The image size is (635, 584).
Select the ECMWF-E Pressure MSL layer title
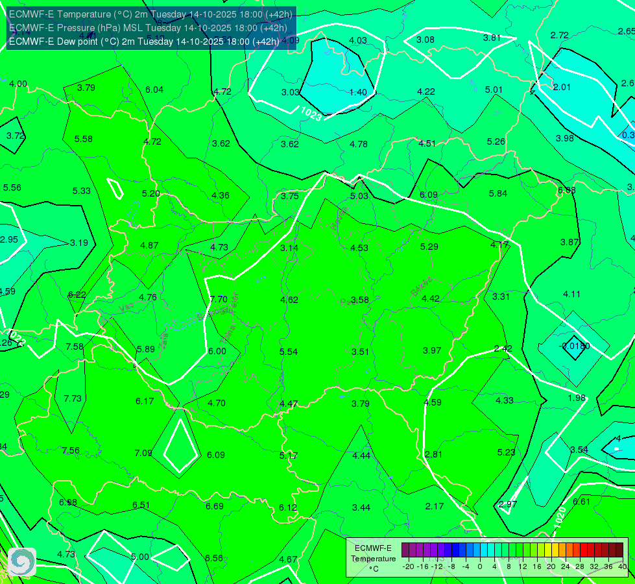click(x=148, y=28)
